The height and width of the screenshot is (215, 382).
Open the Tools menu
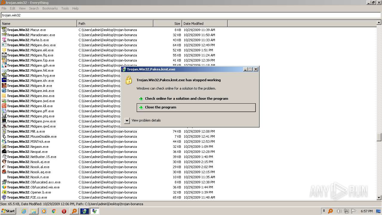click(65, 8)
